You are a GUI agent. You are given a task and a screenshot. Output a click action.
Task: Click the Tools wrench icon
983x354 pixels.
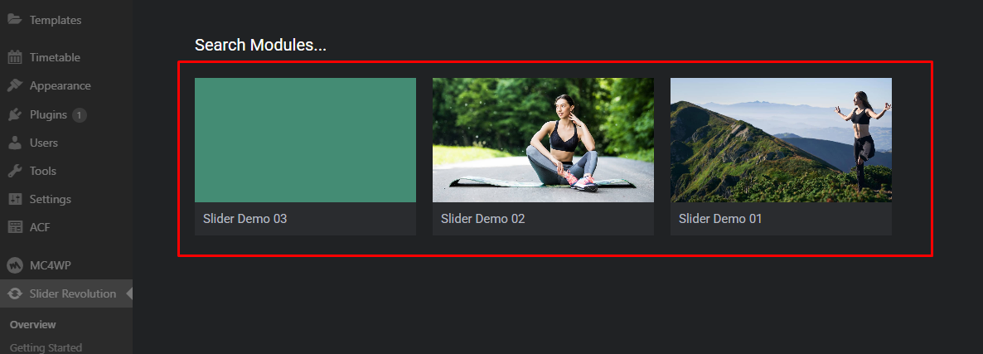15,171
